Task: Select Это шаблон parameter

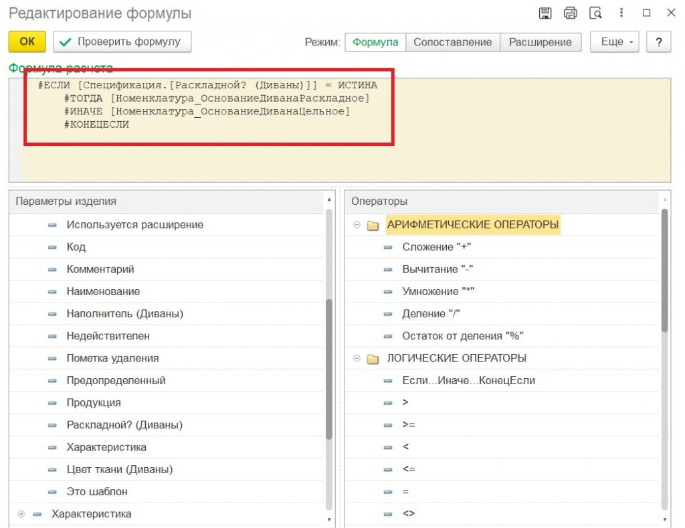Action: click(x=167, y=492)
